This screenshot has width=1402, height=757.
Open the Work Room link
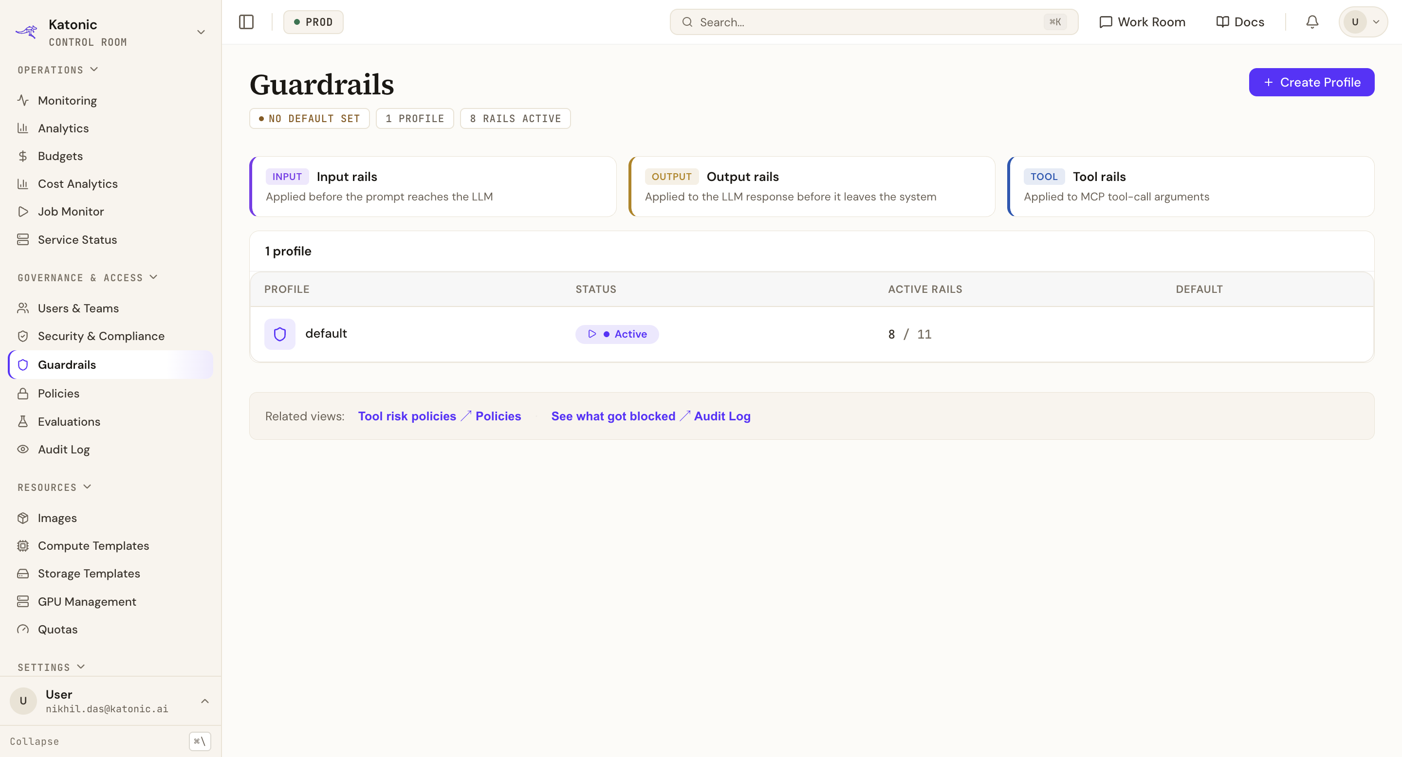click(1142, 22)
